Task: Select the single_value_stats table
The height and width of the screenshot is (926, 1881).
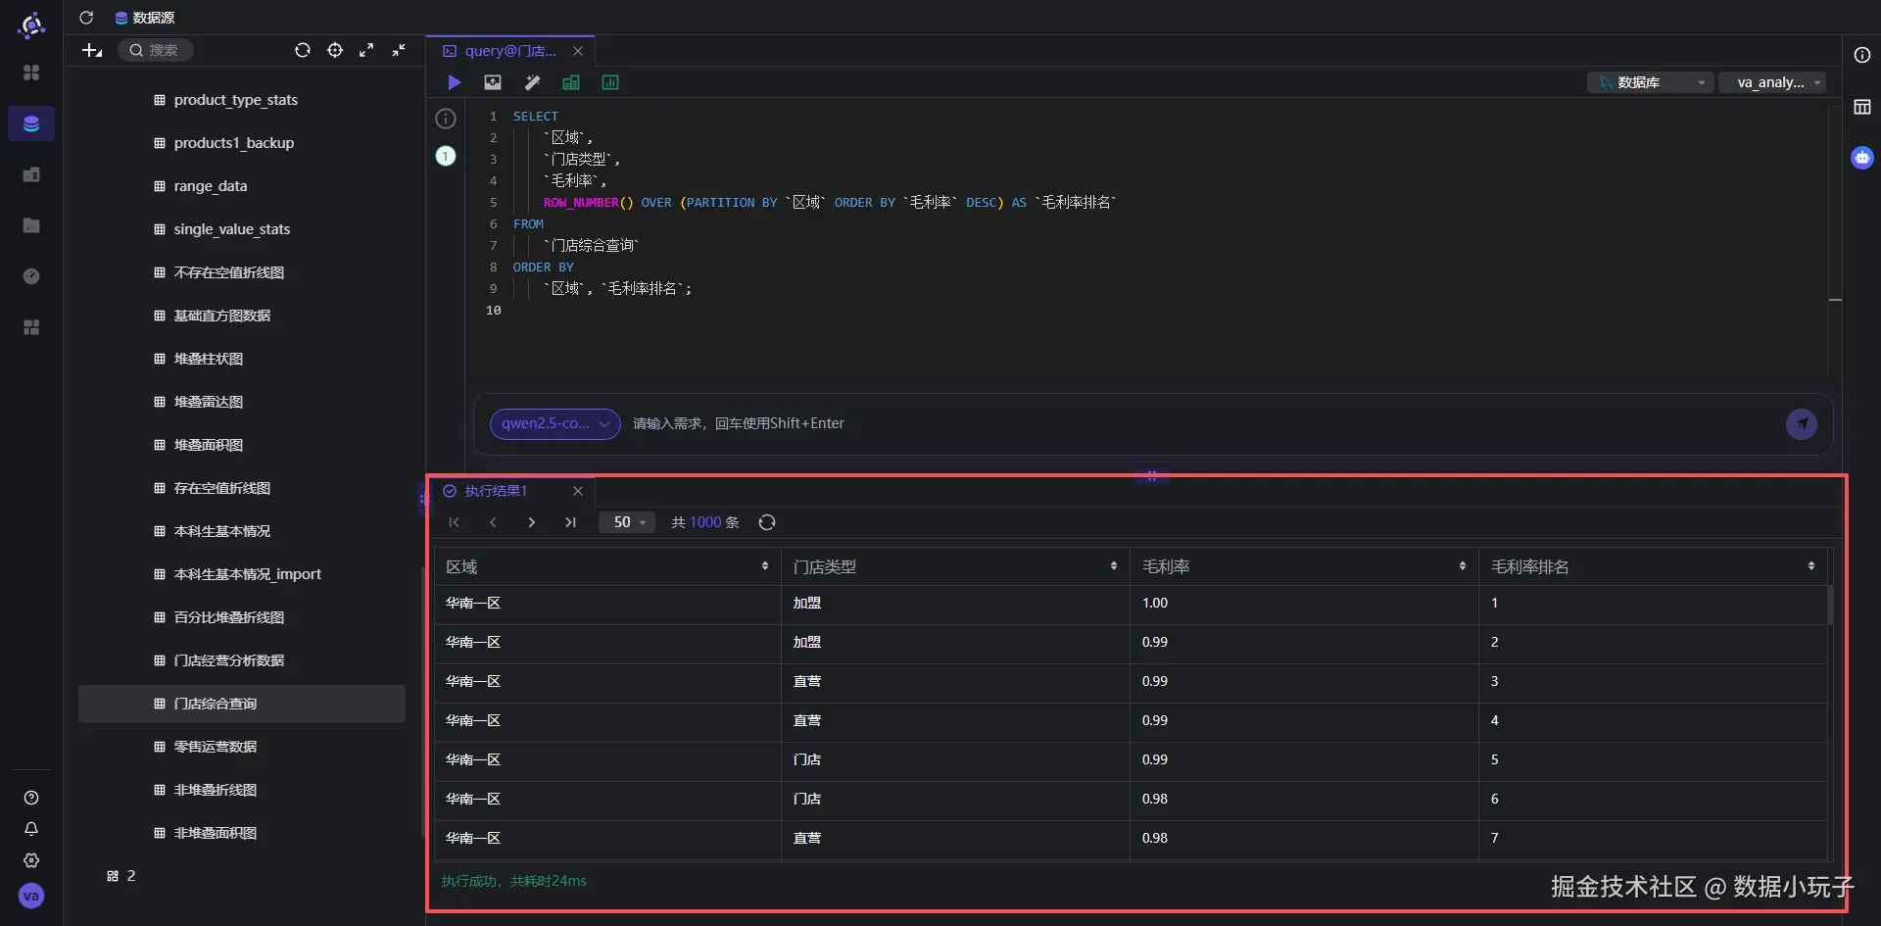Action: [x=232, y=229]
